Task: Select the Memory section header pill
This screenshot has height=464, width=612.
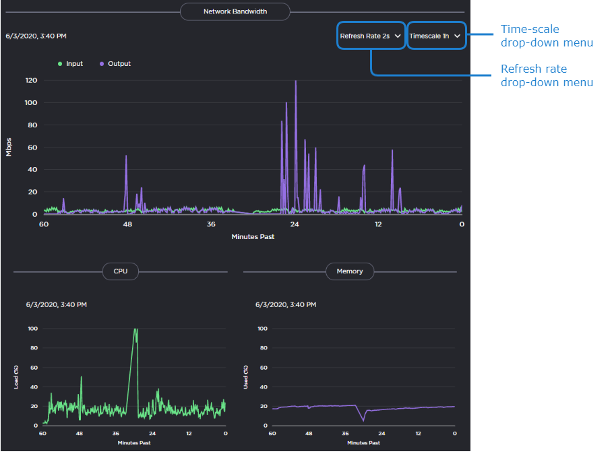Action: pyautogui.click(x=350, y=271)
